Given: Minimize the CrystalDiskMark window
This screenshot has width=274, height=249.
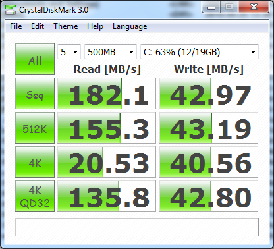Looking at the screenshot, I should tap(211, 7).
